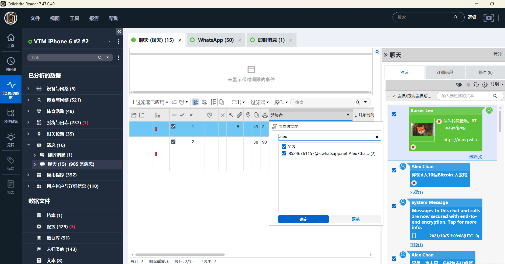Toggle the 全选 select all checkbox
The image size is (505, 264).
point(284,147)
